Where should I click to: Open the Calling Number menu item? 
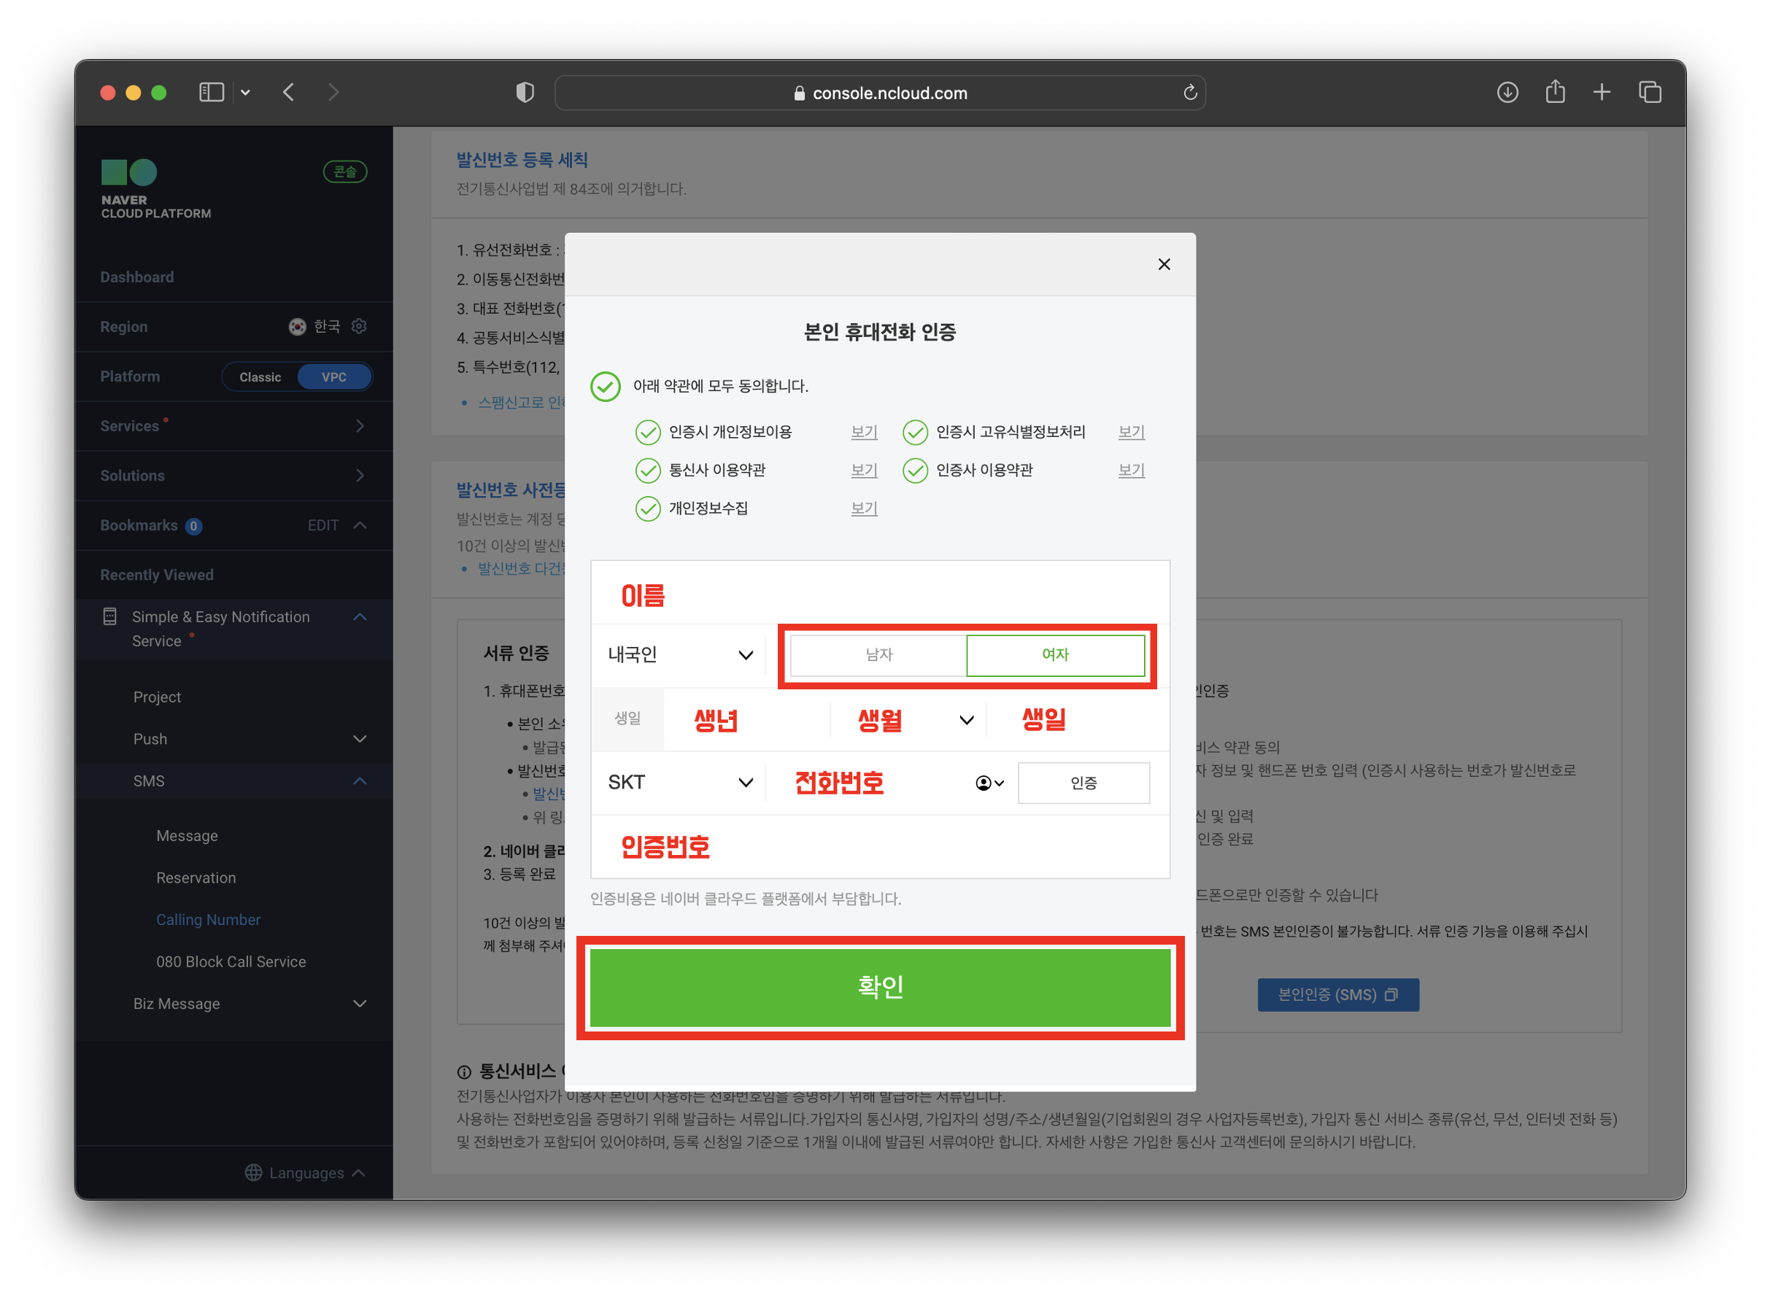pos(208,920)
